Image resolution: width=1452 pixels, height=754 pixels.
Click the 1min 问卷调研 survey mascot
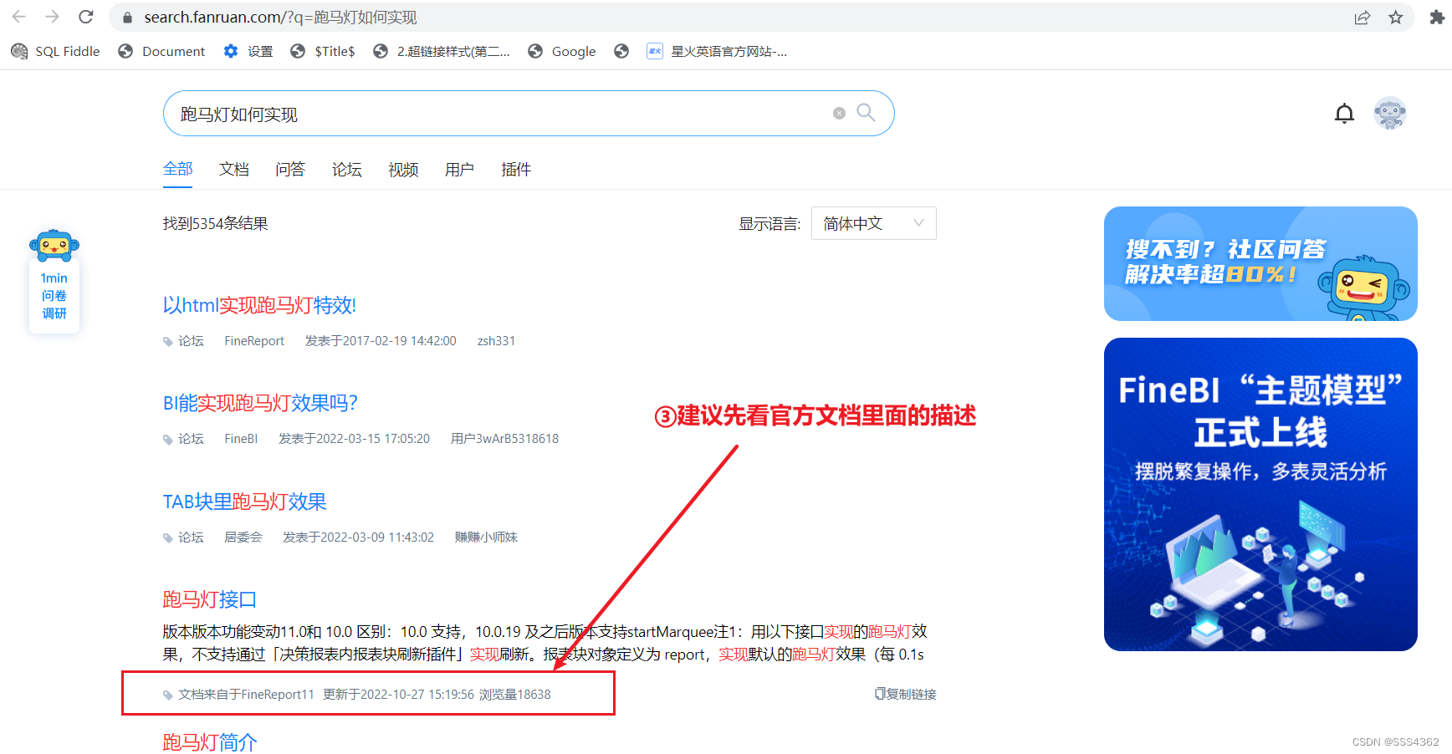click(54, 281)
